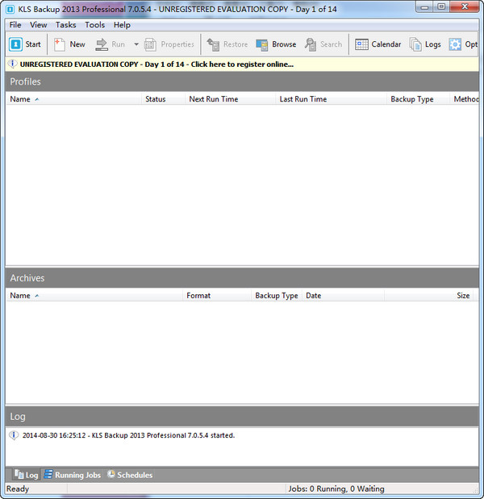Open the Properties toolbar icon
This screenshot has height=499, width=484.
[150, 44]
